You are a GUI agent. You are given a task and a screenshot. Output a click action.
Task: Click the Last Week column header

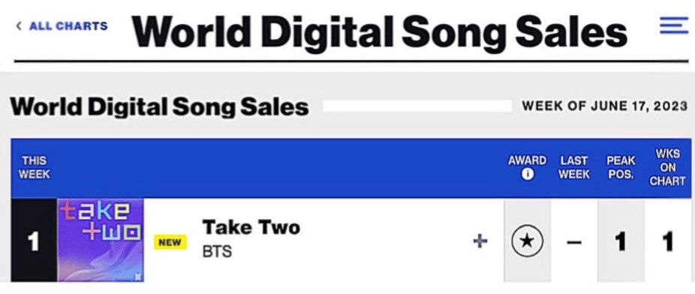click(574, 167)
